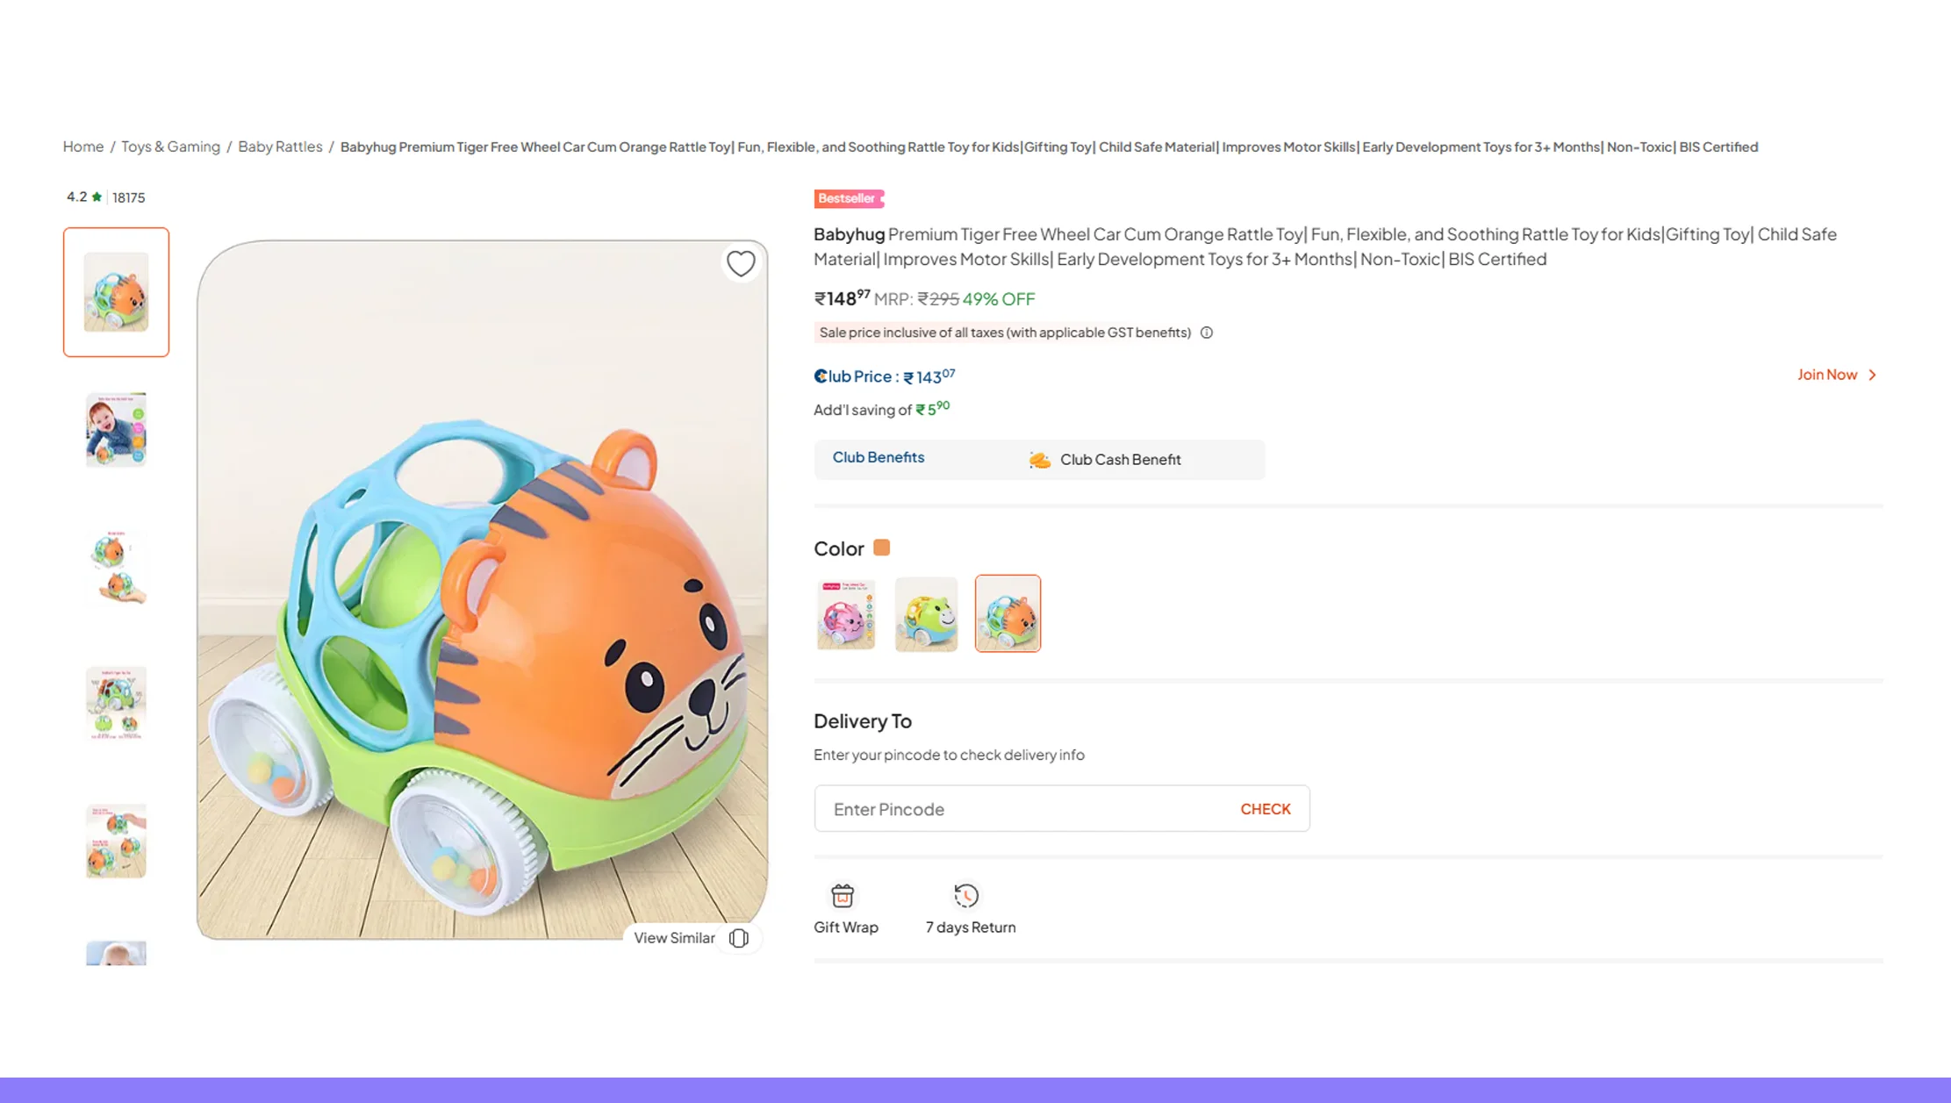
Task: Go to Baby Rattles breadcrumb
Action: coord(280,147)
